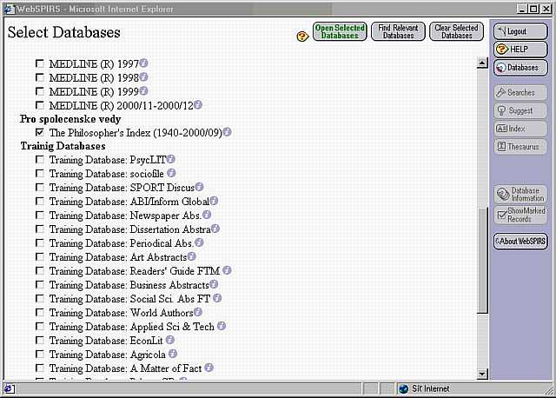
Task: Open the Thesaurus sidebar button
Action: pos(520,147)
